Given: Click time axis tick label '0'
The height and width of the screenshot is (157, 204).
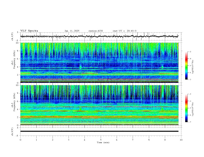Looking at the screenshot, I should tap(20, 140).
